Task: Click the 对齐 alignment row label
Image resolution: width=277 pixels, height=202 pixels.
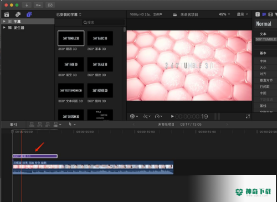Action: coord(263,74)
